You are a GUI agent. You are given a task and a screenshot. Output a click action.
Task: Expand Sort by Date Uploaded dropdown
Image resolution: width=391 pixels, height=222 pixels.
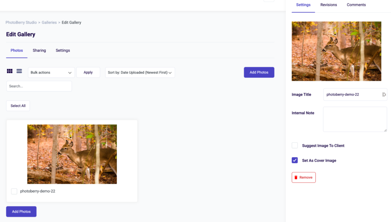pos(140,72)
